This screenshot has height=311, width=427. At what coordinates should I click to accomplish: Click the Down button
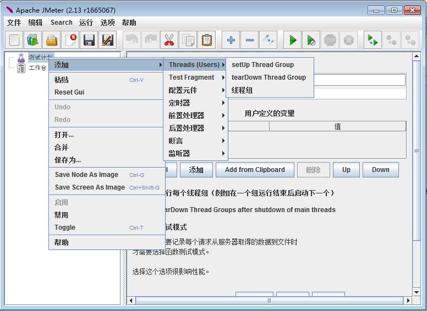click(380, 170)
